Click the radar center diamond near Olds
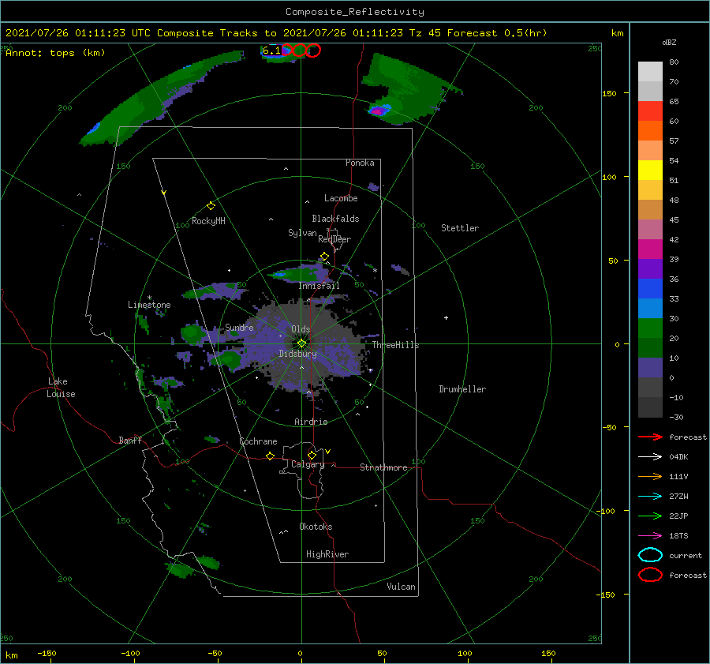Screen dimensions: 710x664 point(301,343)
